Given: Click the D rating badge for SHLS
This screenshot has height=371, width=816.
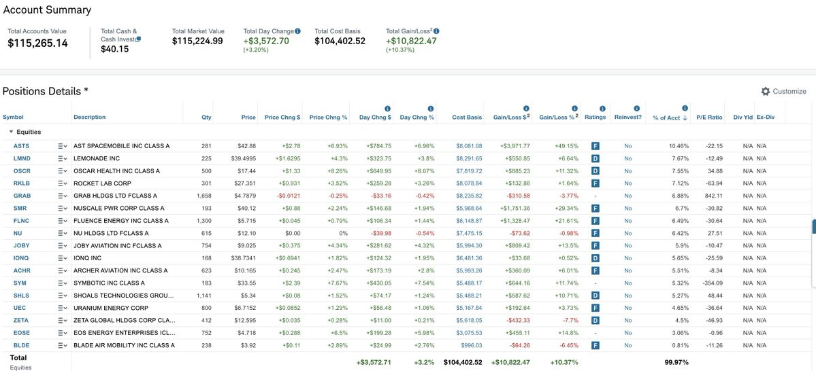Looking at the screenshot, I should [595, 296].
